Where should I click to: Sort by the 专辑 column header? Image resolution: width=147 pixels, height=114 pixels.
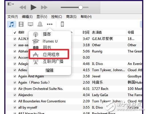coord(131,32)
